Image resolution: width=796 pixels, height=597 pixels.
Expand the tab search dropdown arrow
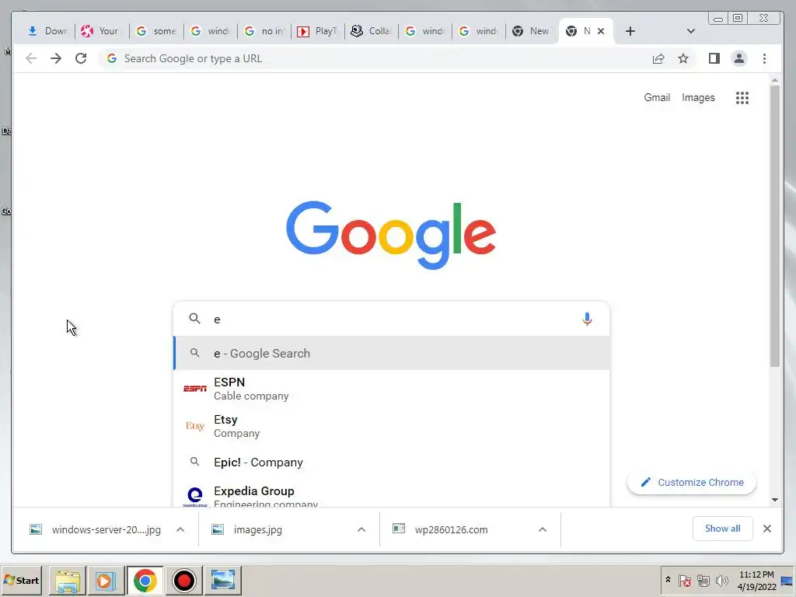point(690,31)
